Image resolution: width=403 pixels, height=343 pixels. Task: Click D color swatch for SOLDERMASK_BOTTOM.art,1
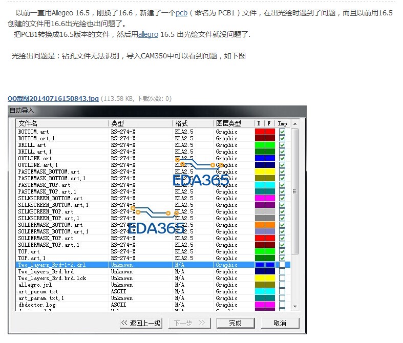tap(260, 231)
